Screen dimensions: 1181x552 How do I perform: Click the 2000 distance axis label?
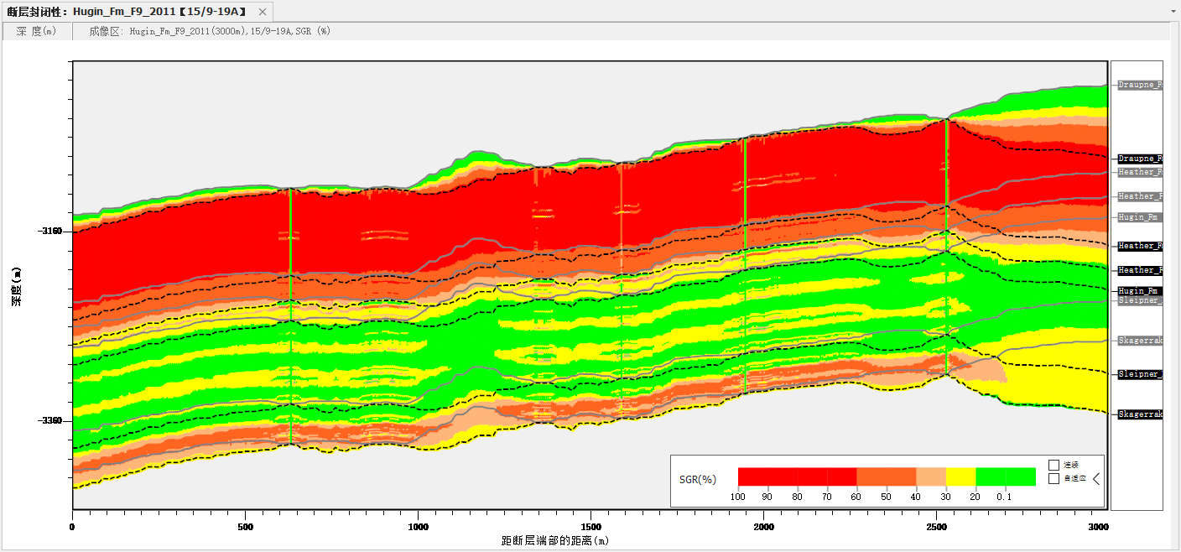point(763,527)
